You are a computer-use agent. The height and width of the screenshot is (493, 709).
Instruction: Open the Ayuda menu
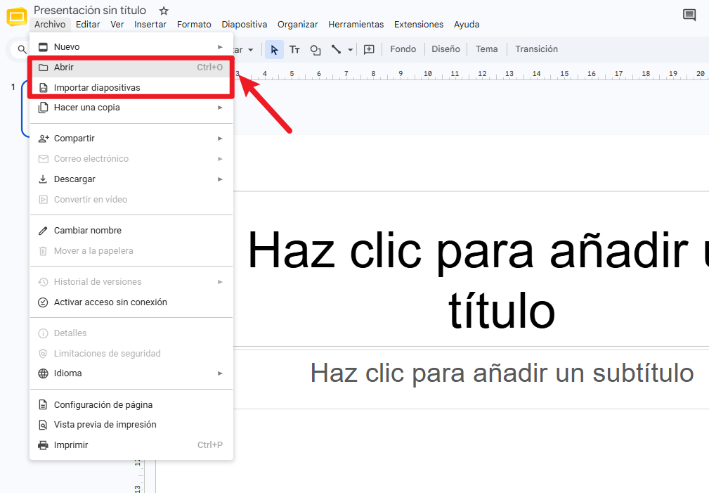pos(467,25)
